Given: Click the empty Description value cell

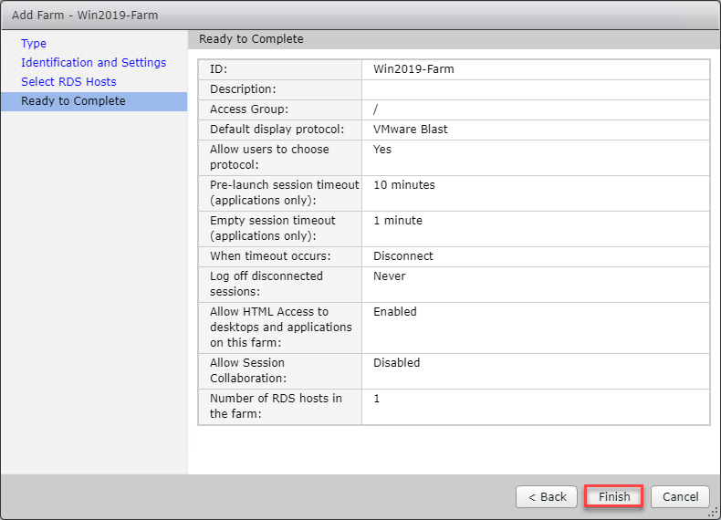Looking at the screenshot, I should coord(535,89).
